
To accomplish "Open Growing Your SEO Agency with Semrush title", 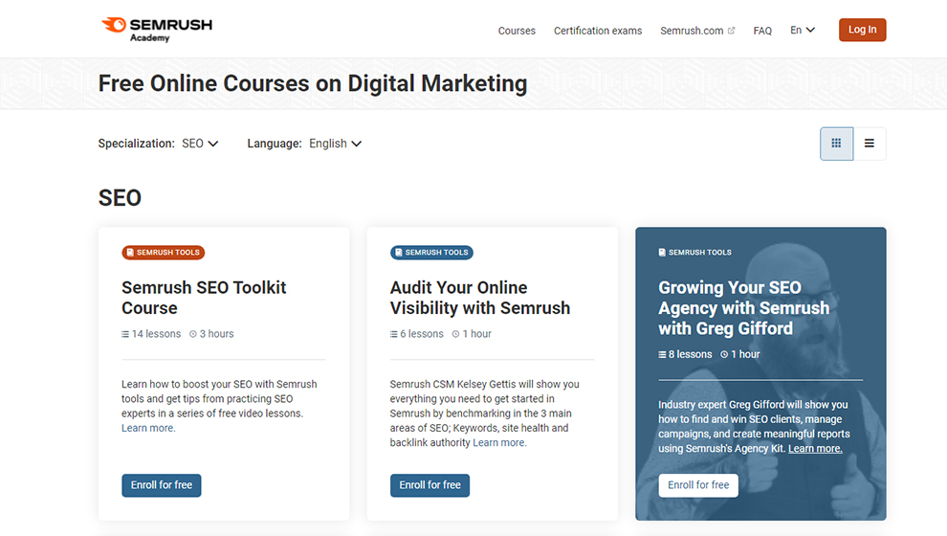I will click(744, 307).
